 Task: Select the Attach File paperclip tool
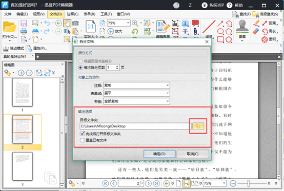[195, 31]
